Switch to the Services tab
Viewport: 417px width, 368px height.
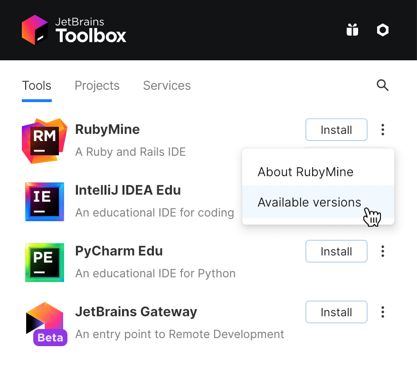(x=167, y=85)
